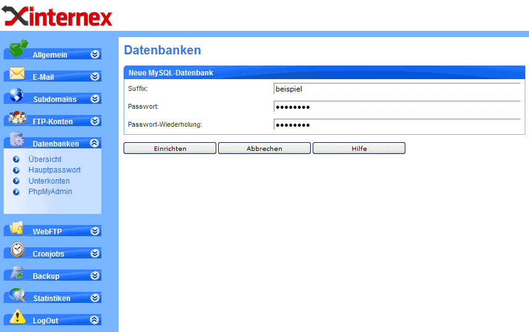Expand the Statistiken section chevron
This screenshot has width=529, height=332.
[x=95, y=298]
